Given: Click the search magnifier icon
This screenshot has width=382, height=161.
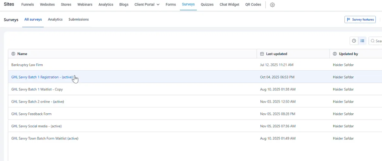Looking at the screenshot, I should pyautogui.click(x=373, y=41).
